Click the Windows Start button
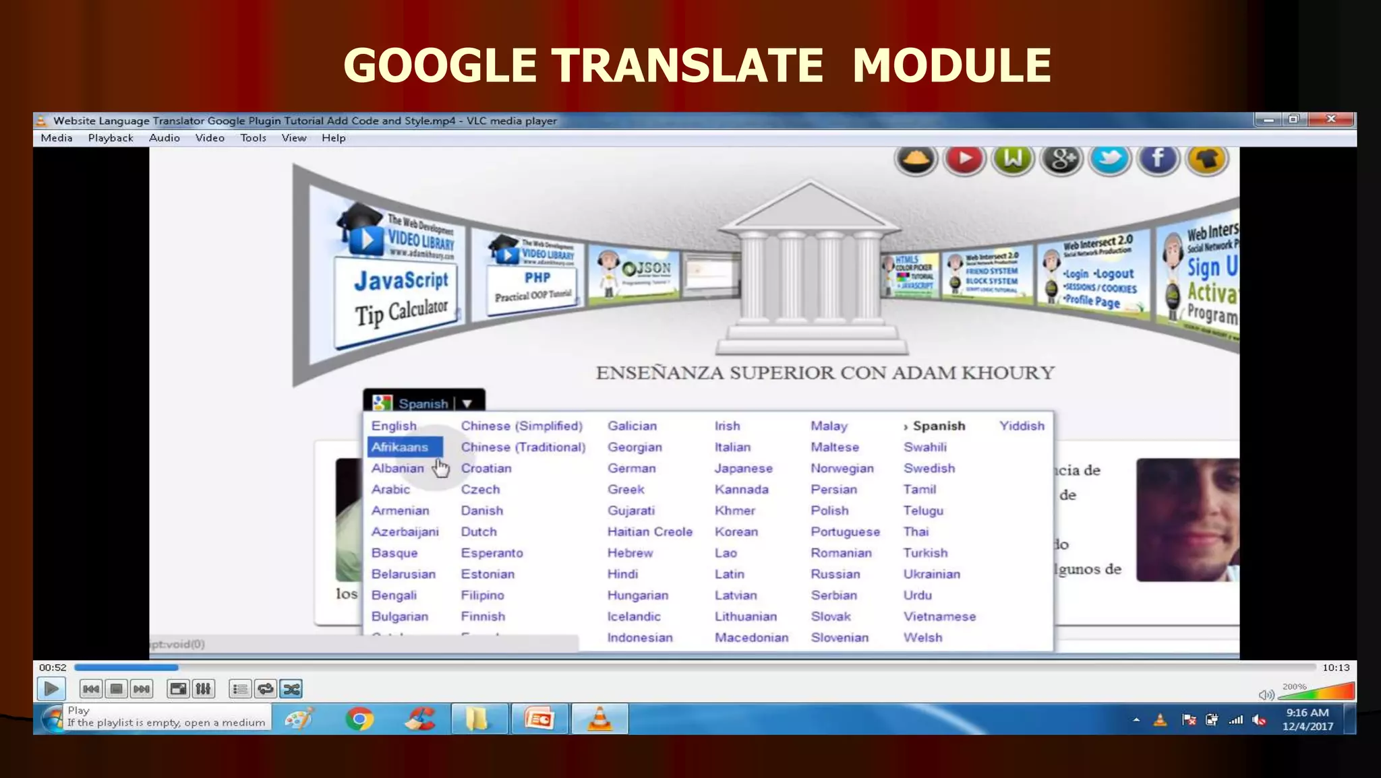 pos(52,719)
